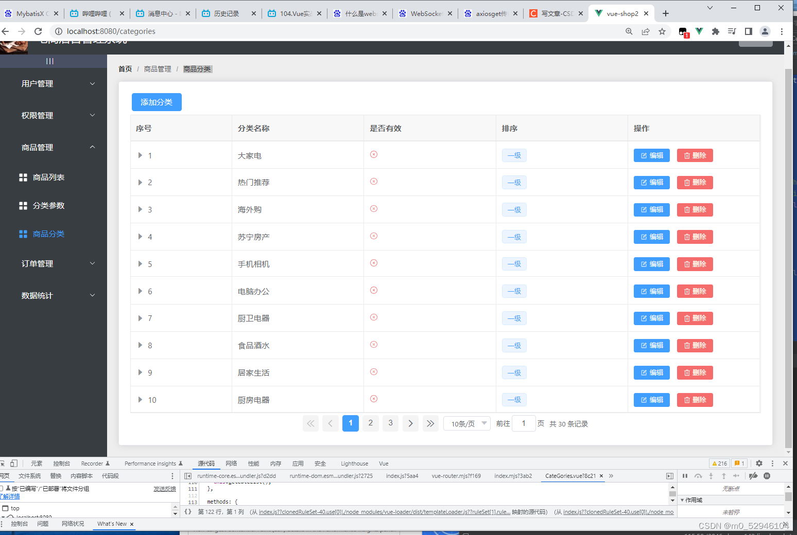The height and width of the screenshot is (535, 797).
Task: Open the Vue DevTools tab
Action: point(384,463)
